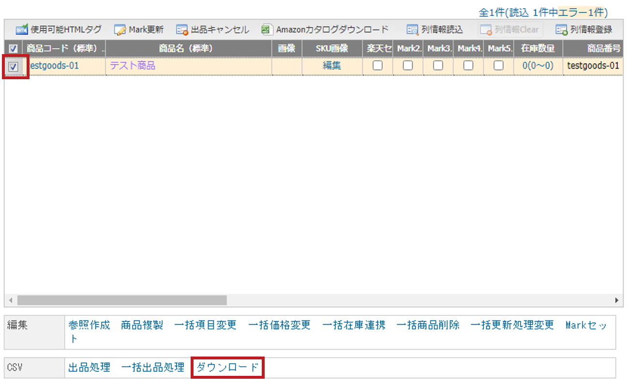Open the 参照作成 edit link

[x=90, y=325]
